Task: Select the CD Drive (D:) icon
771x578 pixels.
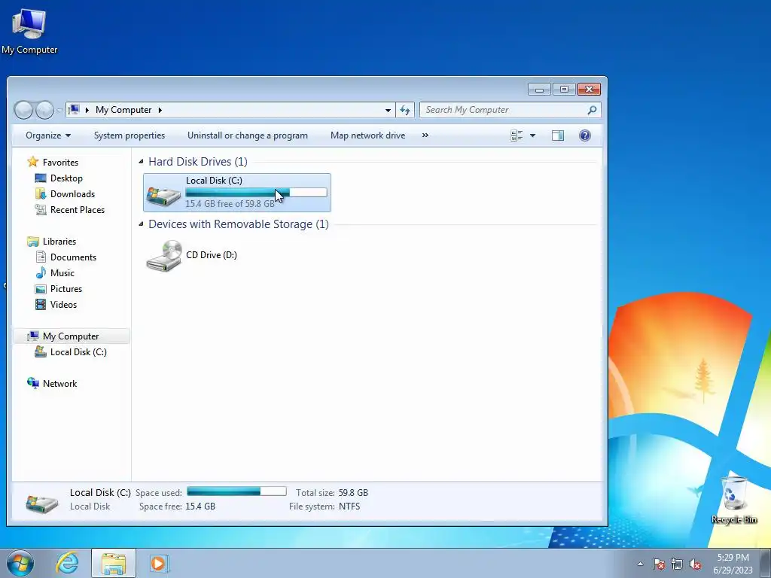Action: pos(163,255)
